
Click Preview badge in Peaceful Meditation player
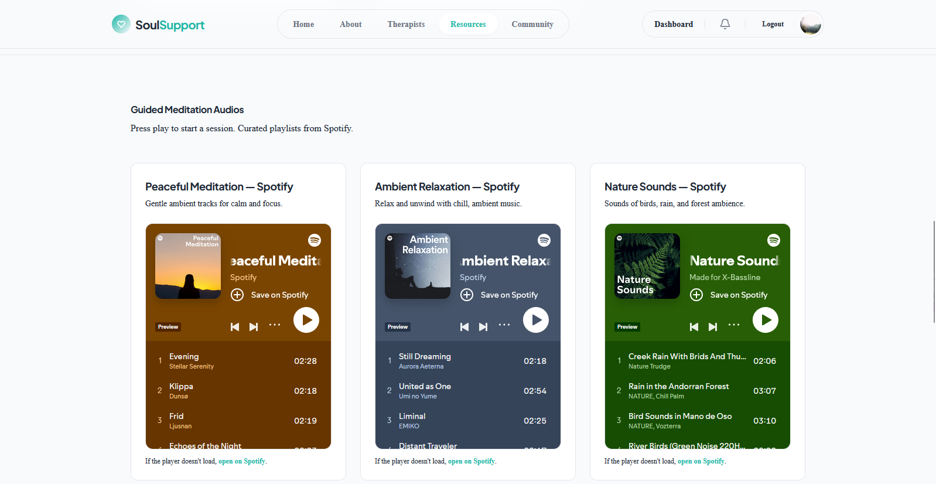click(168, 327)
